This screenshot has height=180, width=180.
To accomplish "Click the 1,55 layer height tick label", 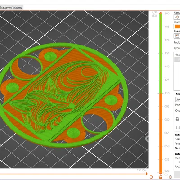I will point(167,53).
